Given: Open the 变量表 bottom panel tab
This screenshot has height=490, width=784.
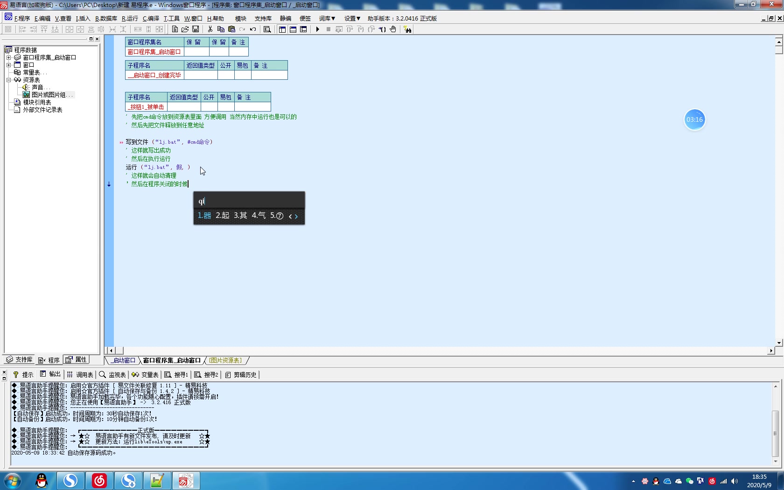Looking at the screenshot, I should [x=145, y=374].
